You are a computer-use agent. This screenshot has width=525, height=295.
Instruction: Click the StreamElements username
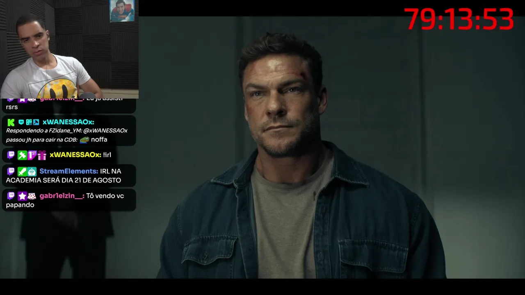click(69, 171)
